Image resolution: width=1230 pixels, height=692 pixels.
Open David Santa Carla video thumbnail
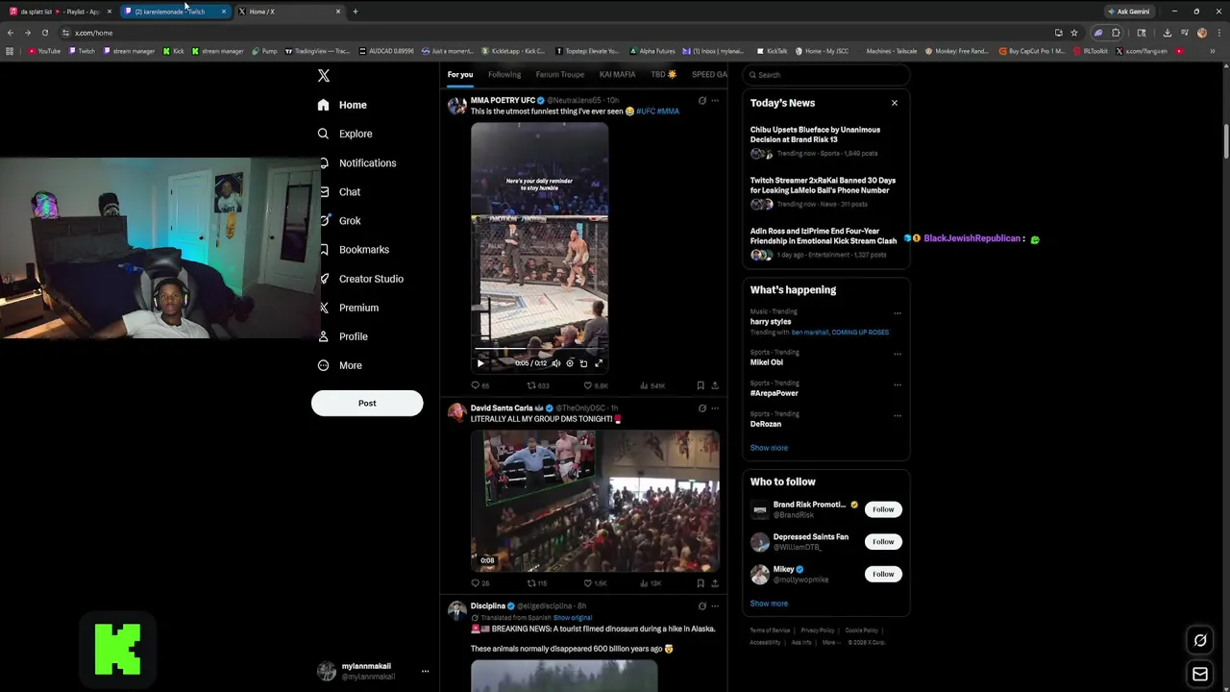[x=595, y=501]
